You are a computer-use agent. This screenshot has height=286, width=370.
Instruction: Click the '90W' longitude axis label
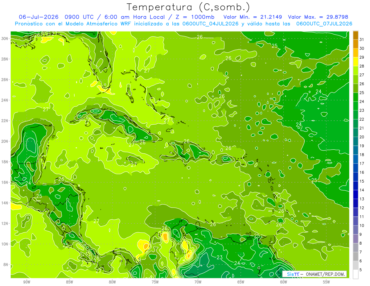click(x=27, y=282)
